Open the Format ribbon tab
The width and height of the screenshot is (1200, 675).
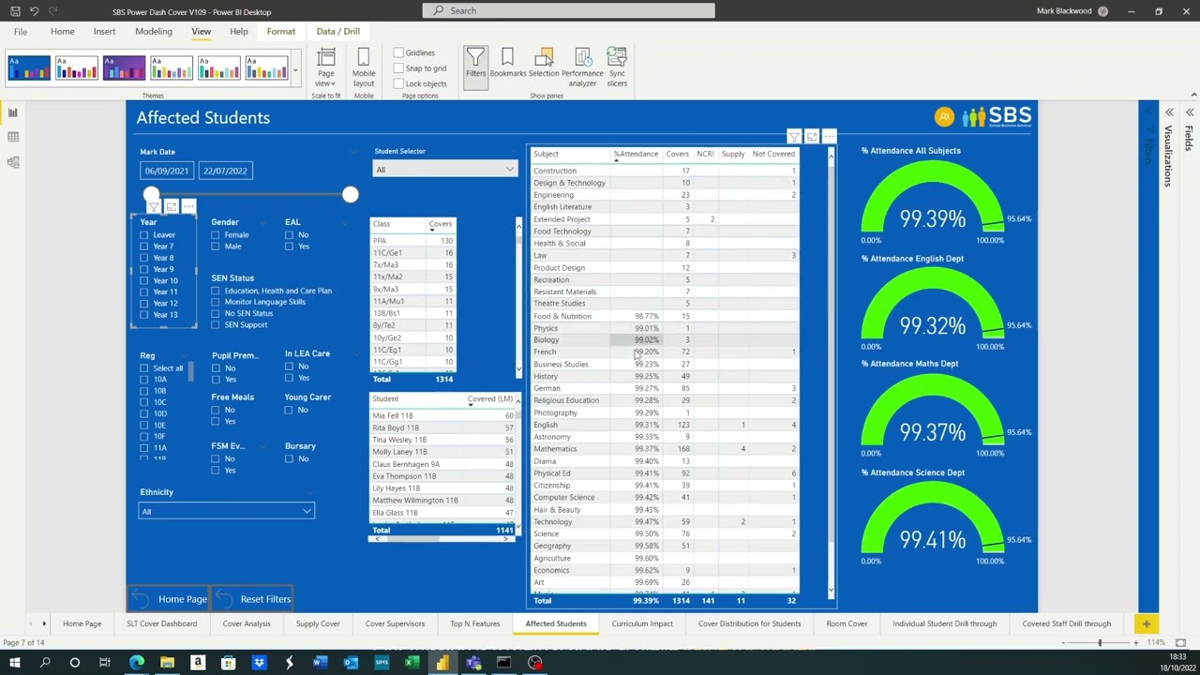[280, 31]
